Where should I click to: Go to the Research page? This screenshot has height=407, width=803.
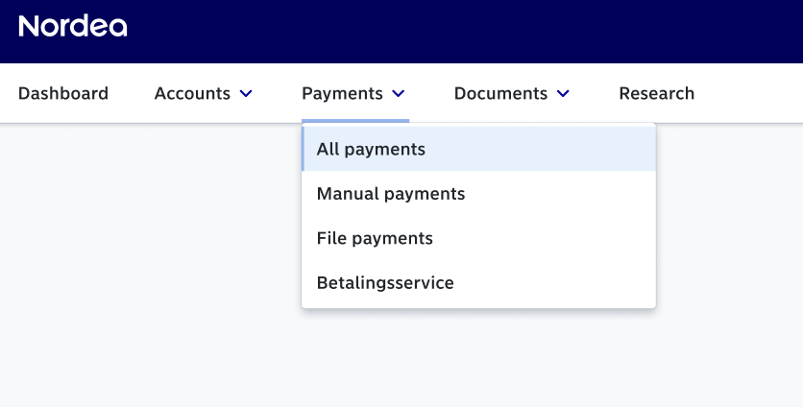point(657,94)
